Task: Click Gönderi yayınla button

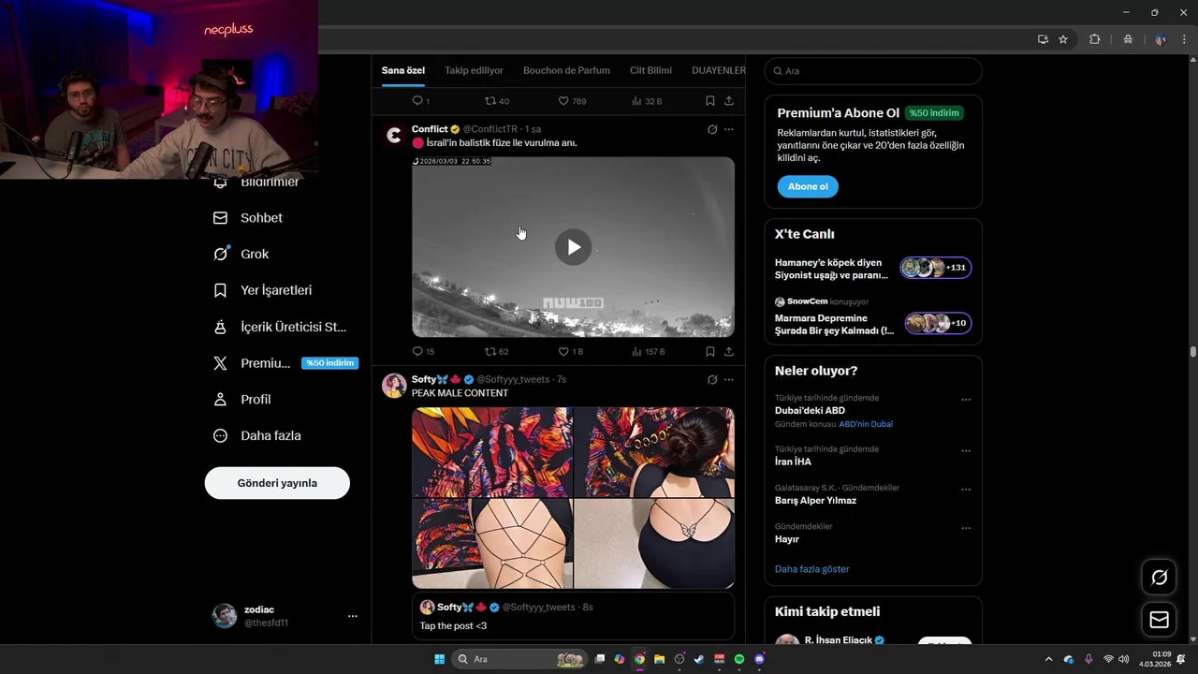Action: [277, 483]
